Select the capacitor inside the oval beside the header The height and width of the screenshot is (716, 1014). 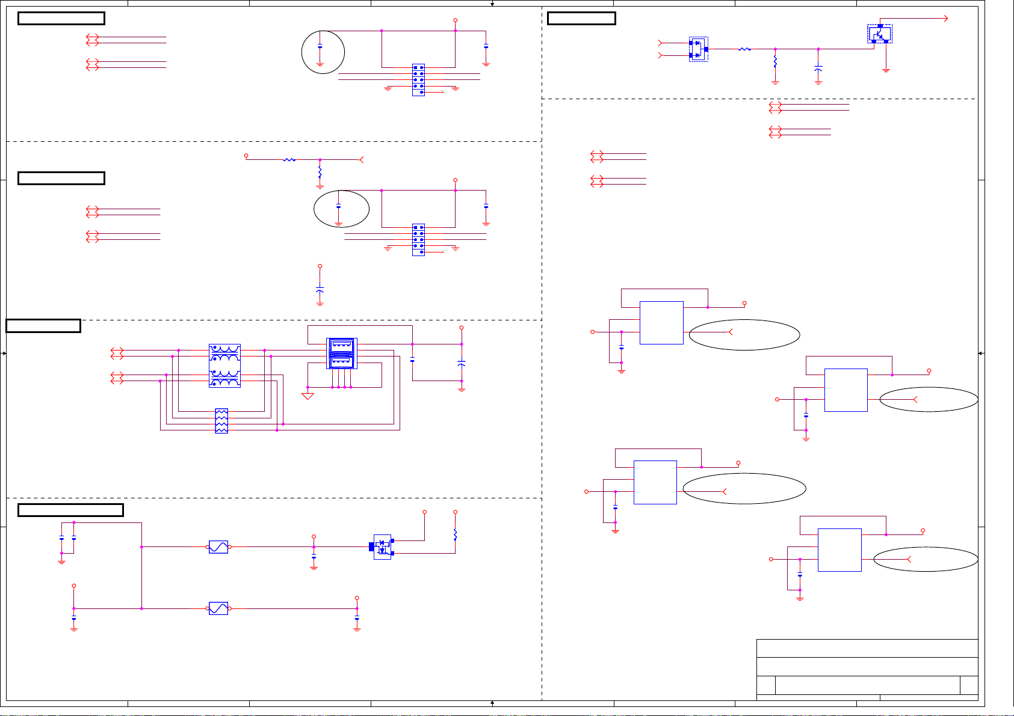(x=339, y=207)
